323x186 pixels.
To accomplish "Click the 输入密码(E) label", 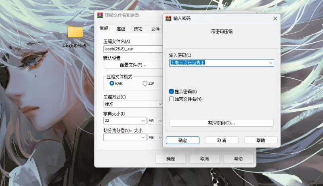I will tap(180, 55).
